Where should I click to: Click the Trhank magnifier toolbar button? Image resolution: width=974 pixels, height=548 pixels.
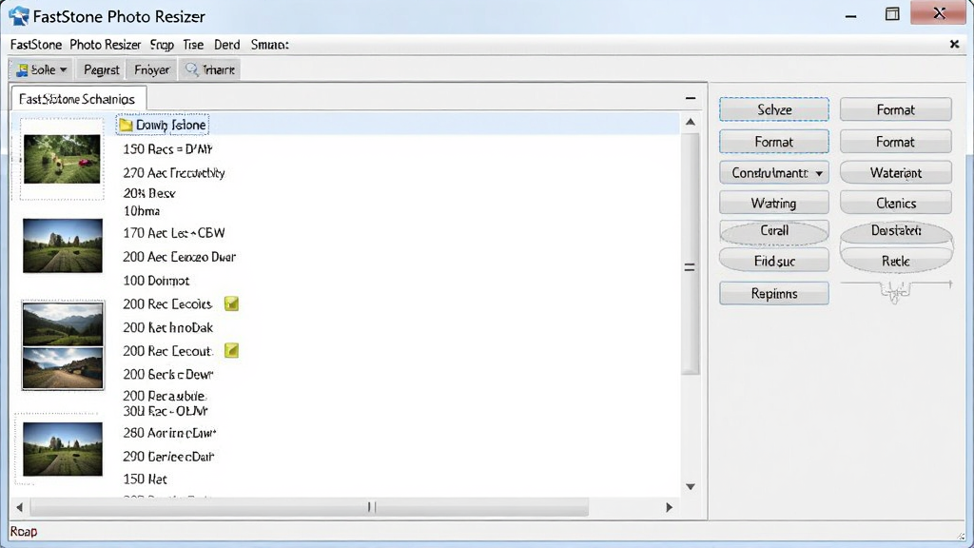[210, 69]
